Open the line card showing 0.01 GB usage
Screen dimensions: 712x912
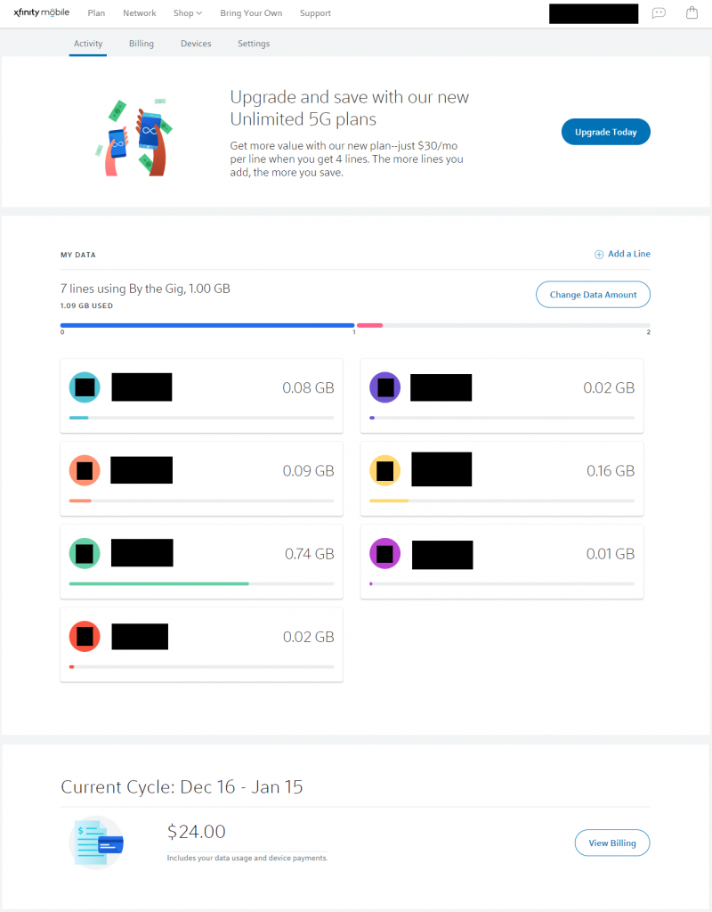pos(502,561)
